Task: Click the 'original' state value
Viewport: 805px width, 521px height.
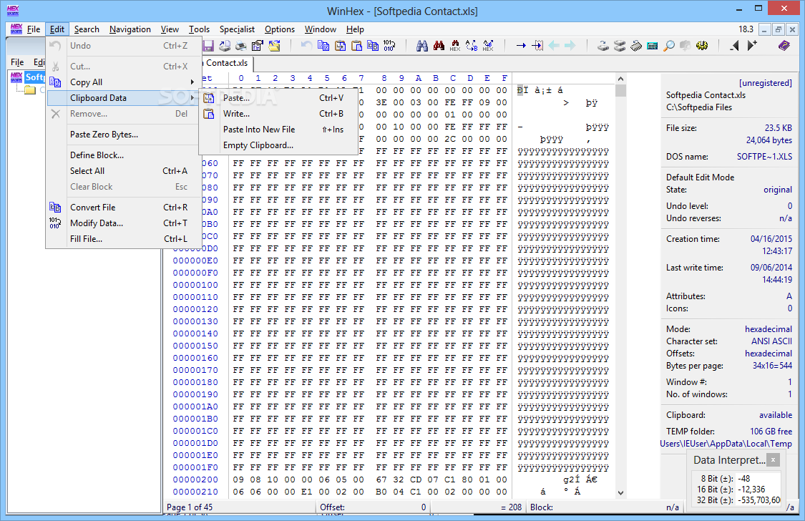Action: click(x=777, y=190)
